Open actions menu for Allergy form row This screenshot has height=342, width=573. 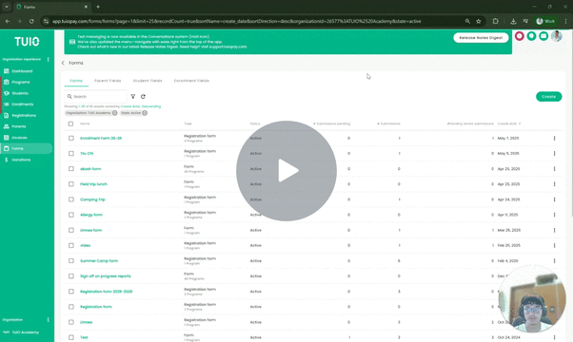[554, 215]
